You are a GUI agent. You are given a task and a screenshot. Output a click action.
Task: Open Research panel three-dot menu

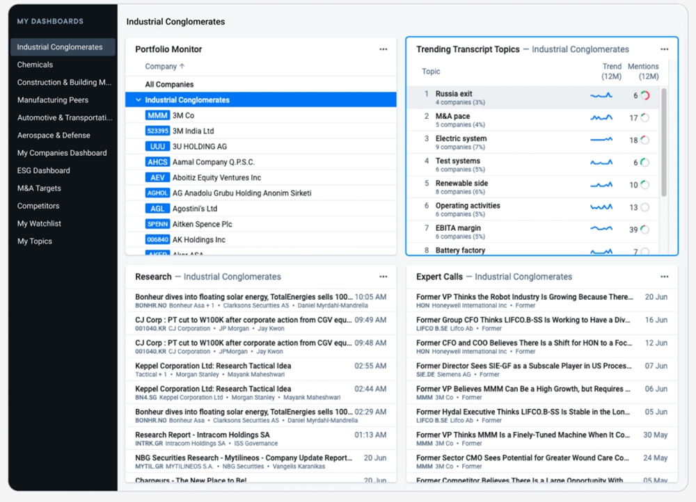click(x=383, y=277)
